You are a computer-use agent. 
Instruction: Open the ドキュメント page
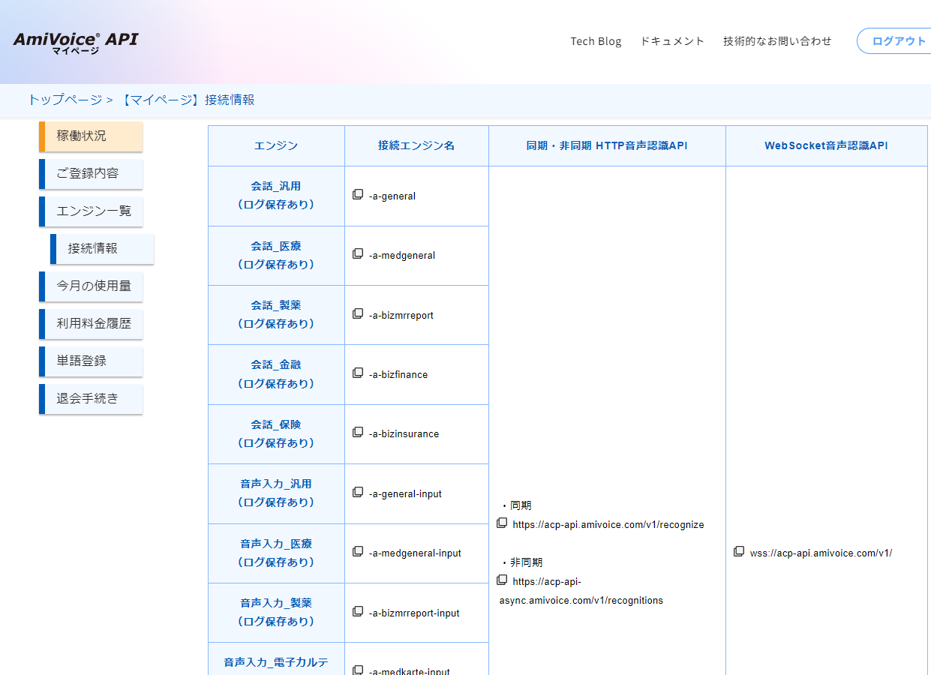[x=672, y=41]
